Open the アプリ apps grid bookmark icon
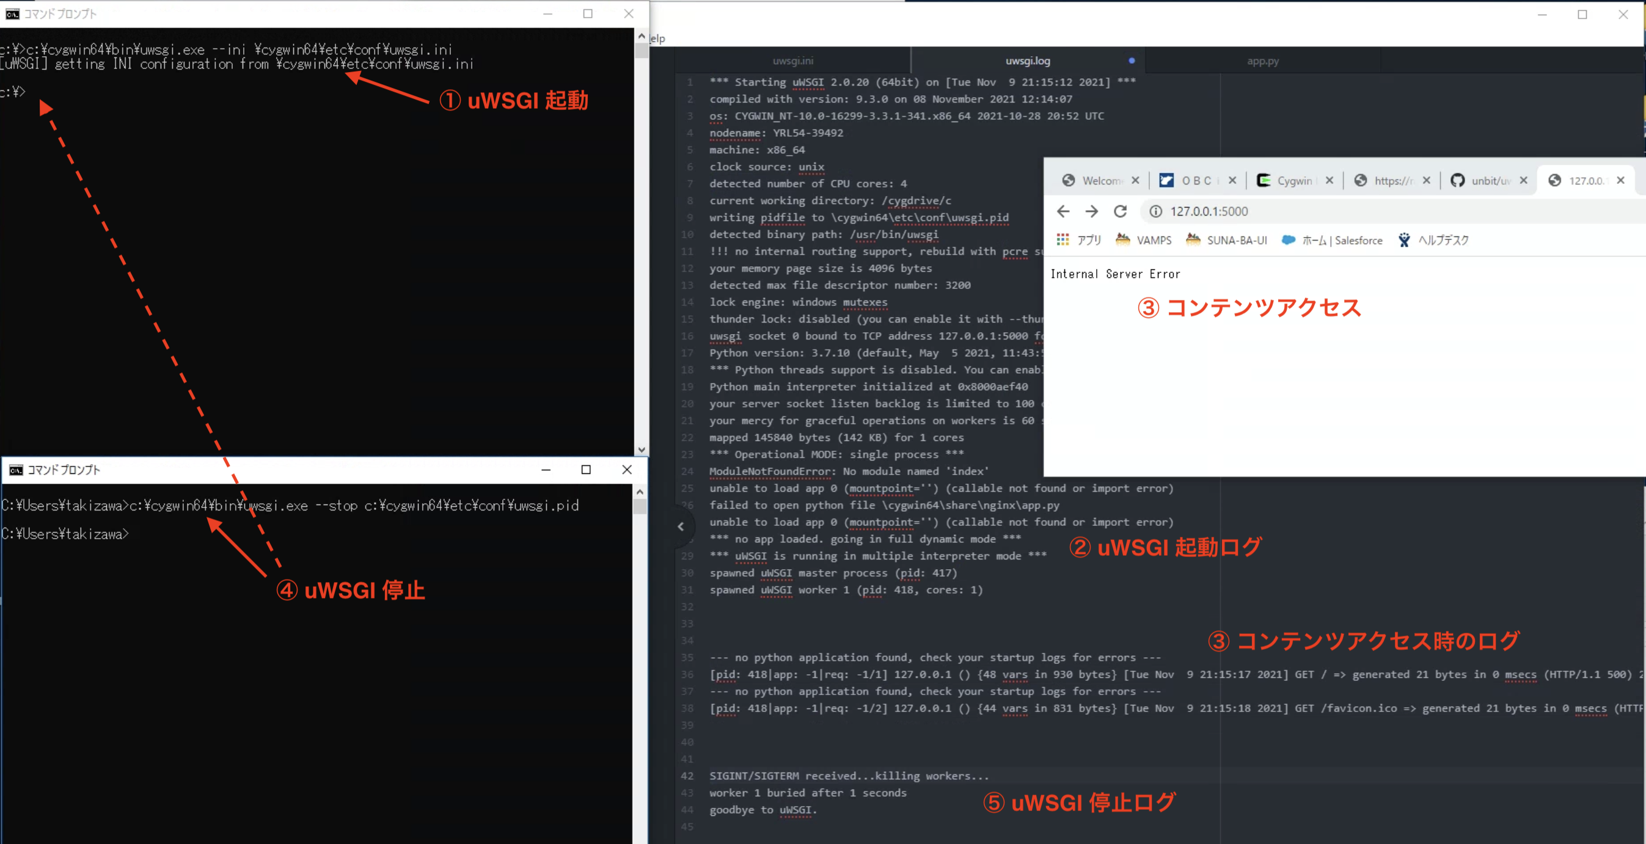1646x844 pixels. point(1063,239)
